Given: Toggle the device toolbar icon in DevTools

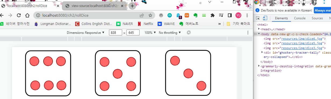Looking at the screenshot, I should click(x=265, y=18).
